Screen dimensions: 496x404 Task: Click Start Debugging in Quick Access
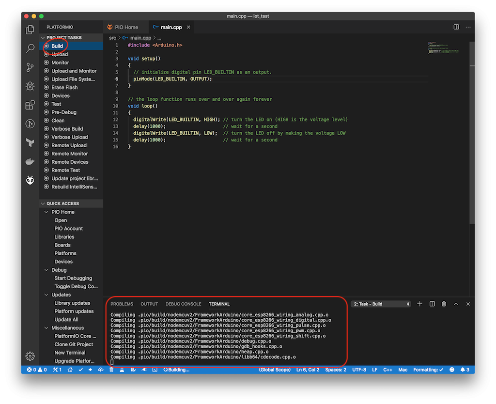[71, 278]
